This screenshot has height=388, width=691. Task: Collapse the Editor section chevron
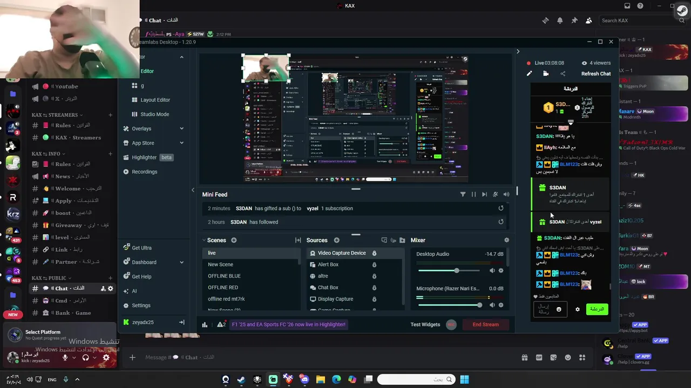[181, 57]
